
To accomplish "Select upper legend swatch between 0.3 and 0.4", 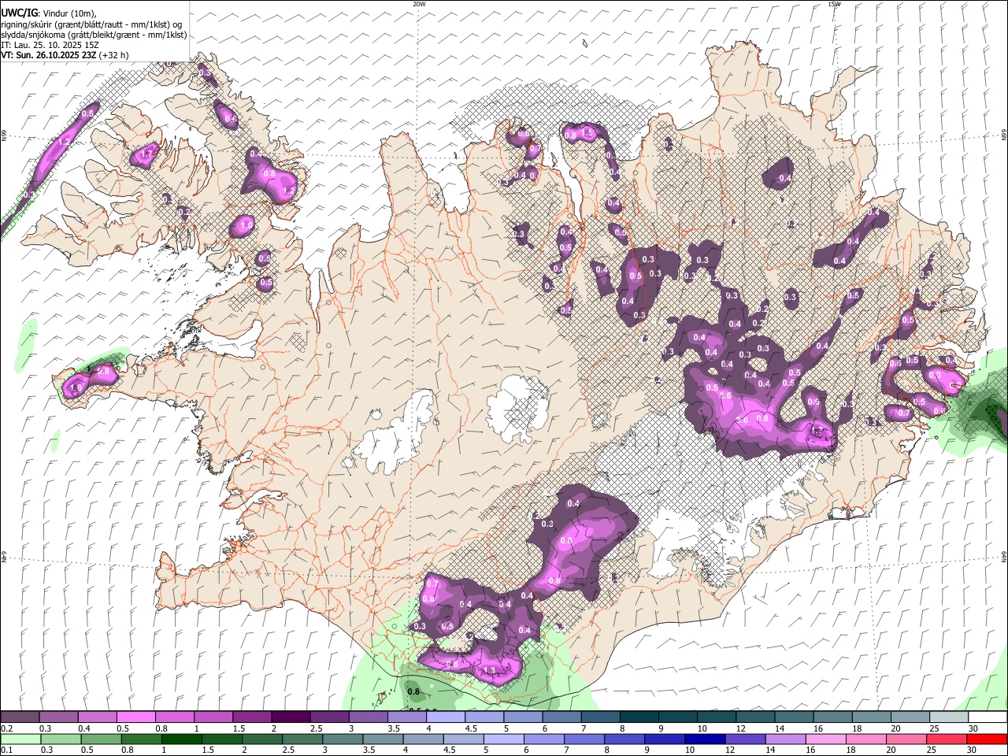I will (58, 717).
